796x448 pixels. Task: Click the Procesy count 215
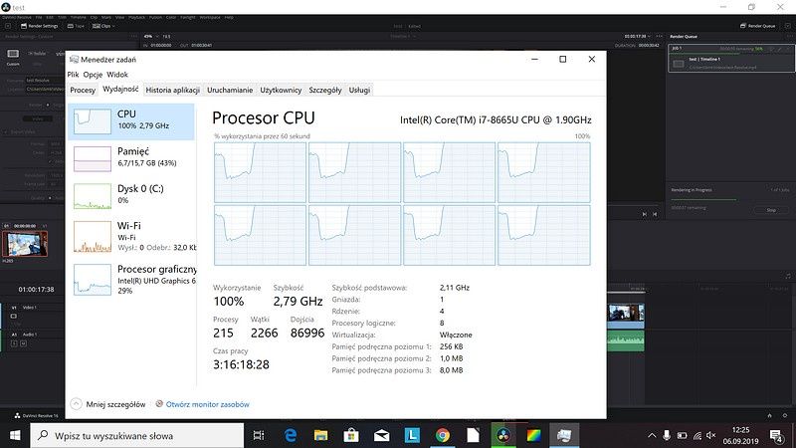223,334
